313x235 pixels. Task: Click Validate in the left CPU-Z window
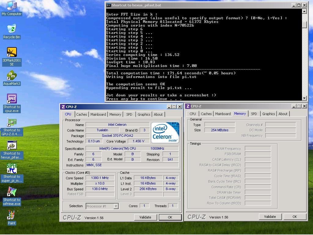pos(145,217)
